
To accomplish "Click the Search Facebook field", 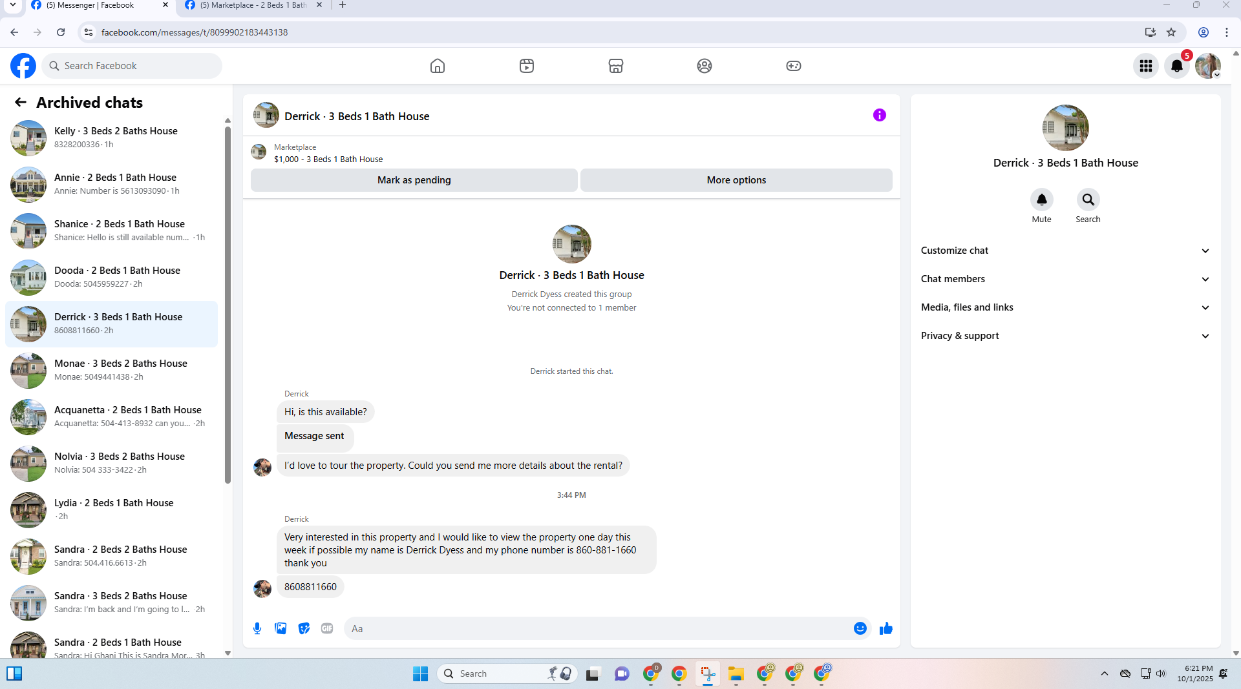I will coord(132,66).
